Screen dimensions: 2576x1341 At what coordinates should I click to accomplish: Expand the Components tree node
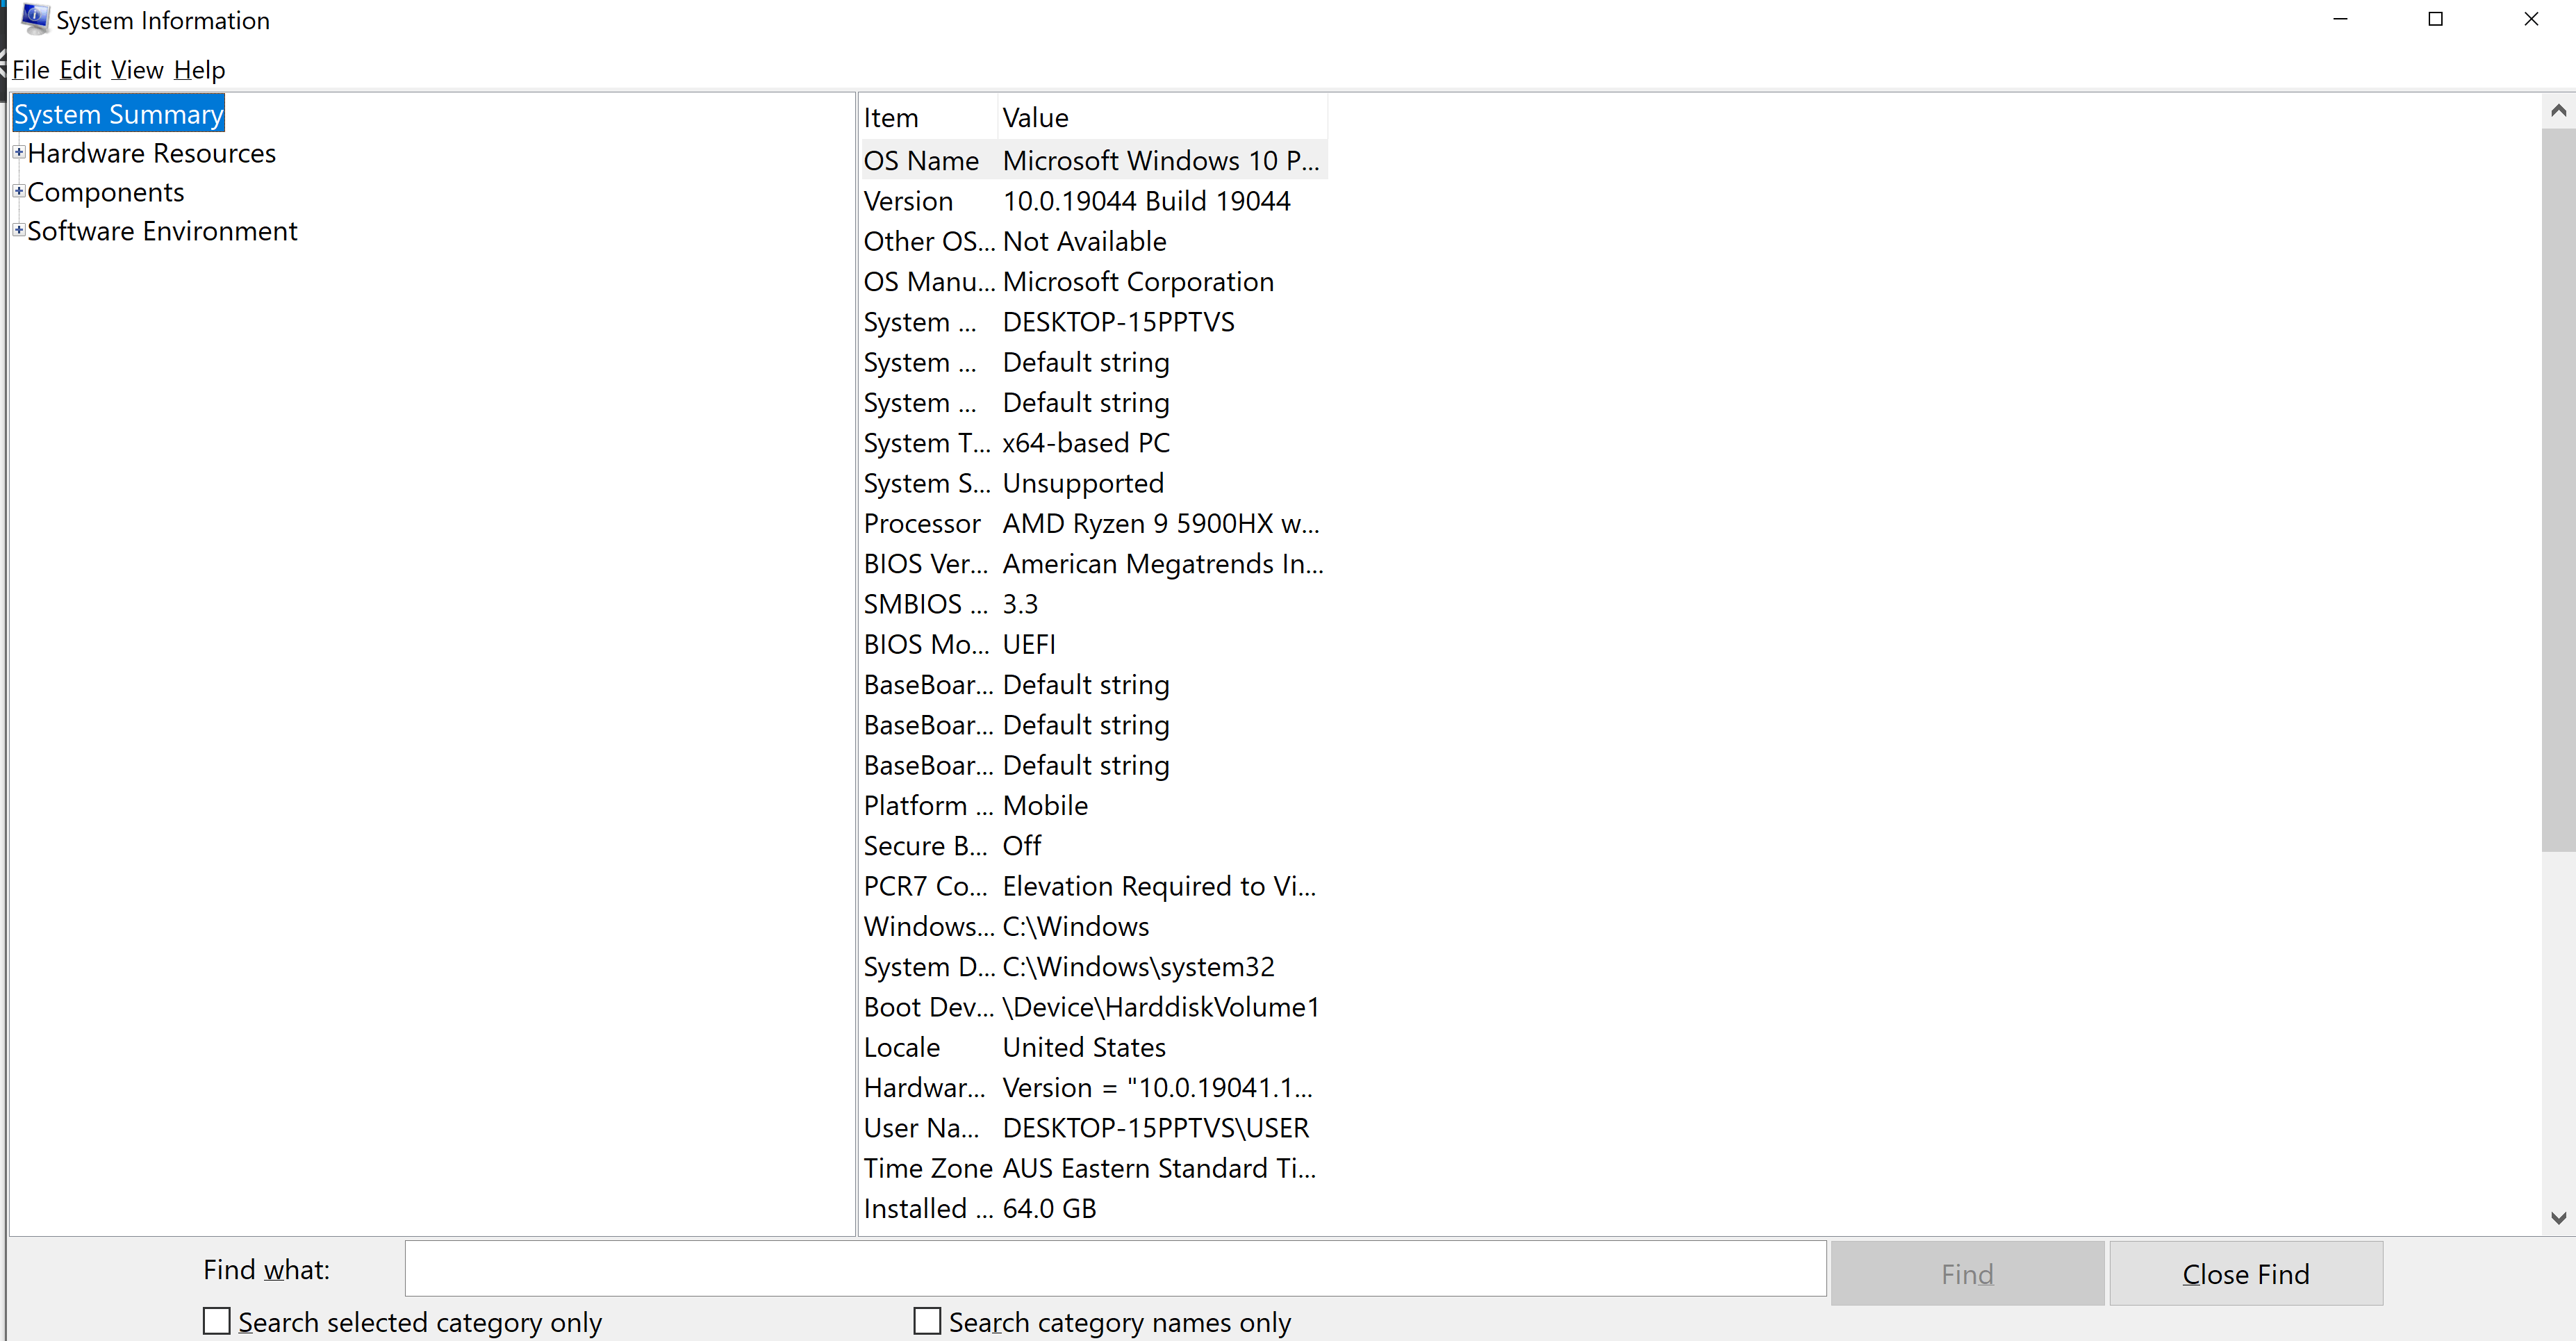18,190
